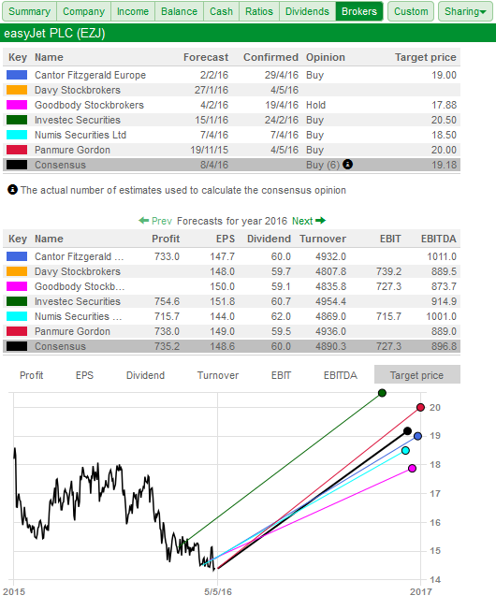Screen dimensions: 496x610
Task: Click the 5/5/16 date label on chart
Action: tap(218, 591)
